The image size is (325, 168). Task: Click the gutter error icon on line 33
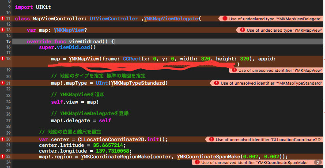3,157
